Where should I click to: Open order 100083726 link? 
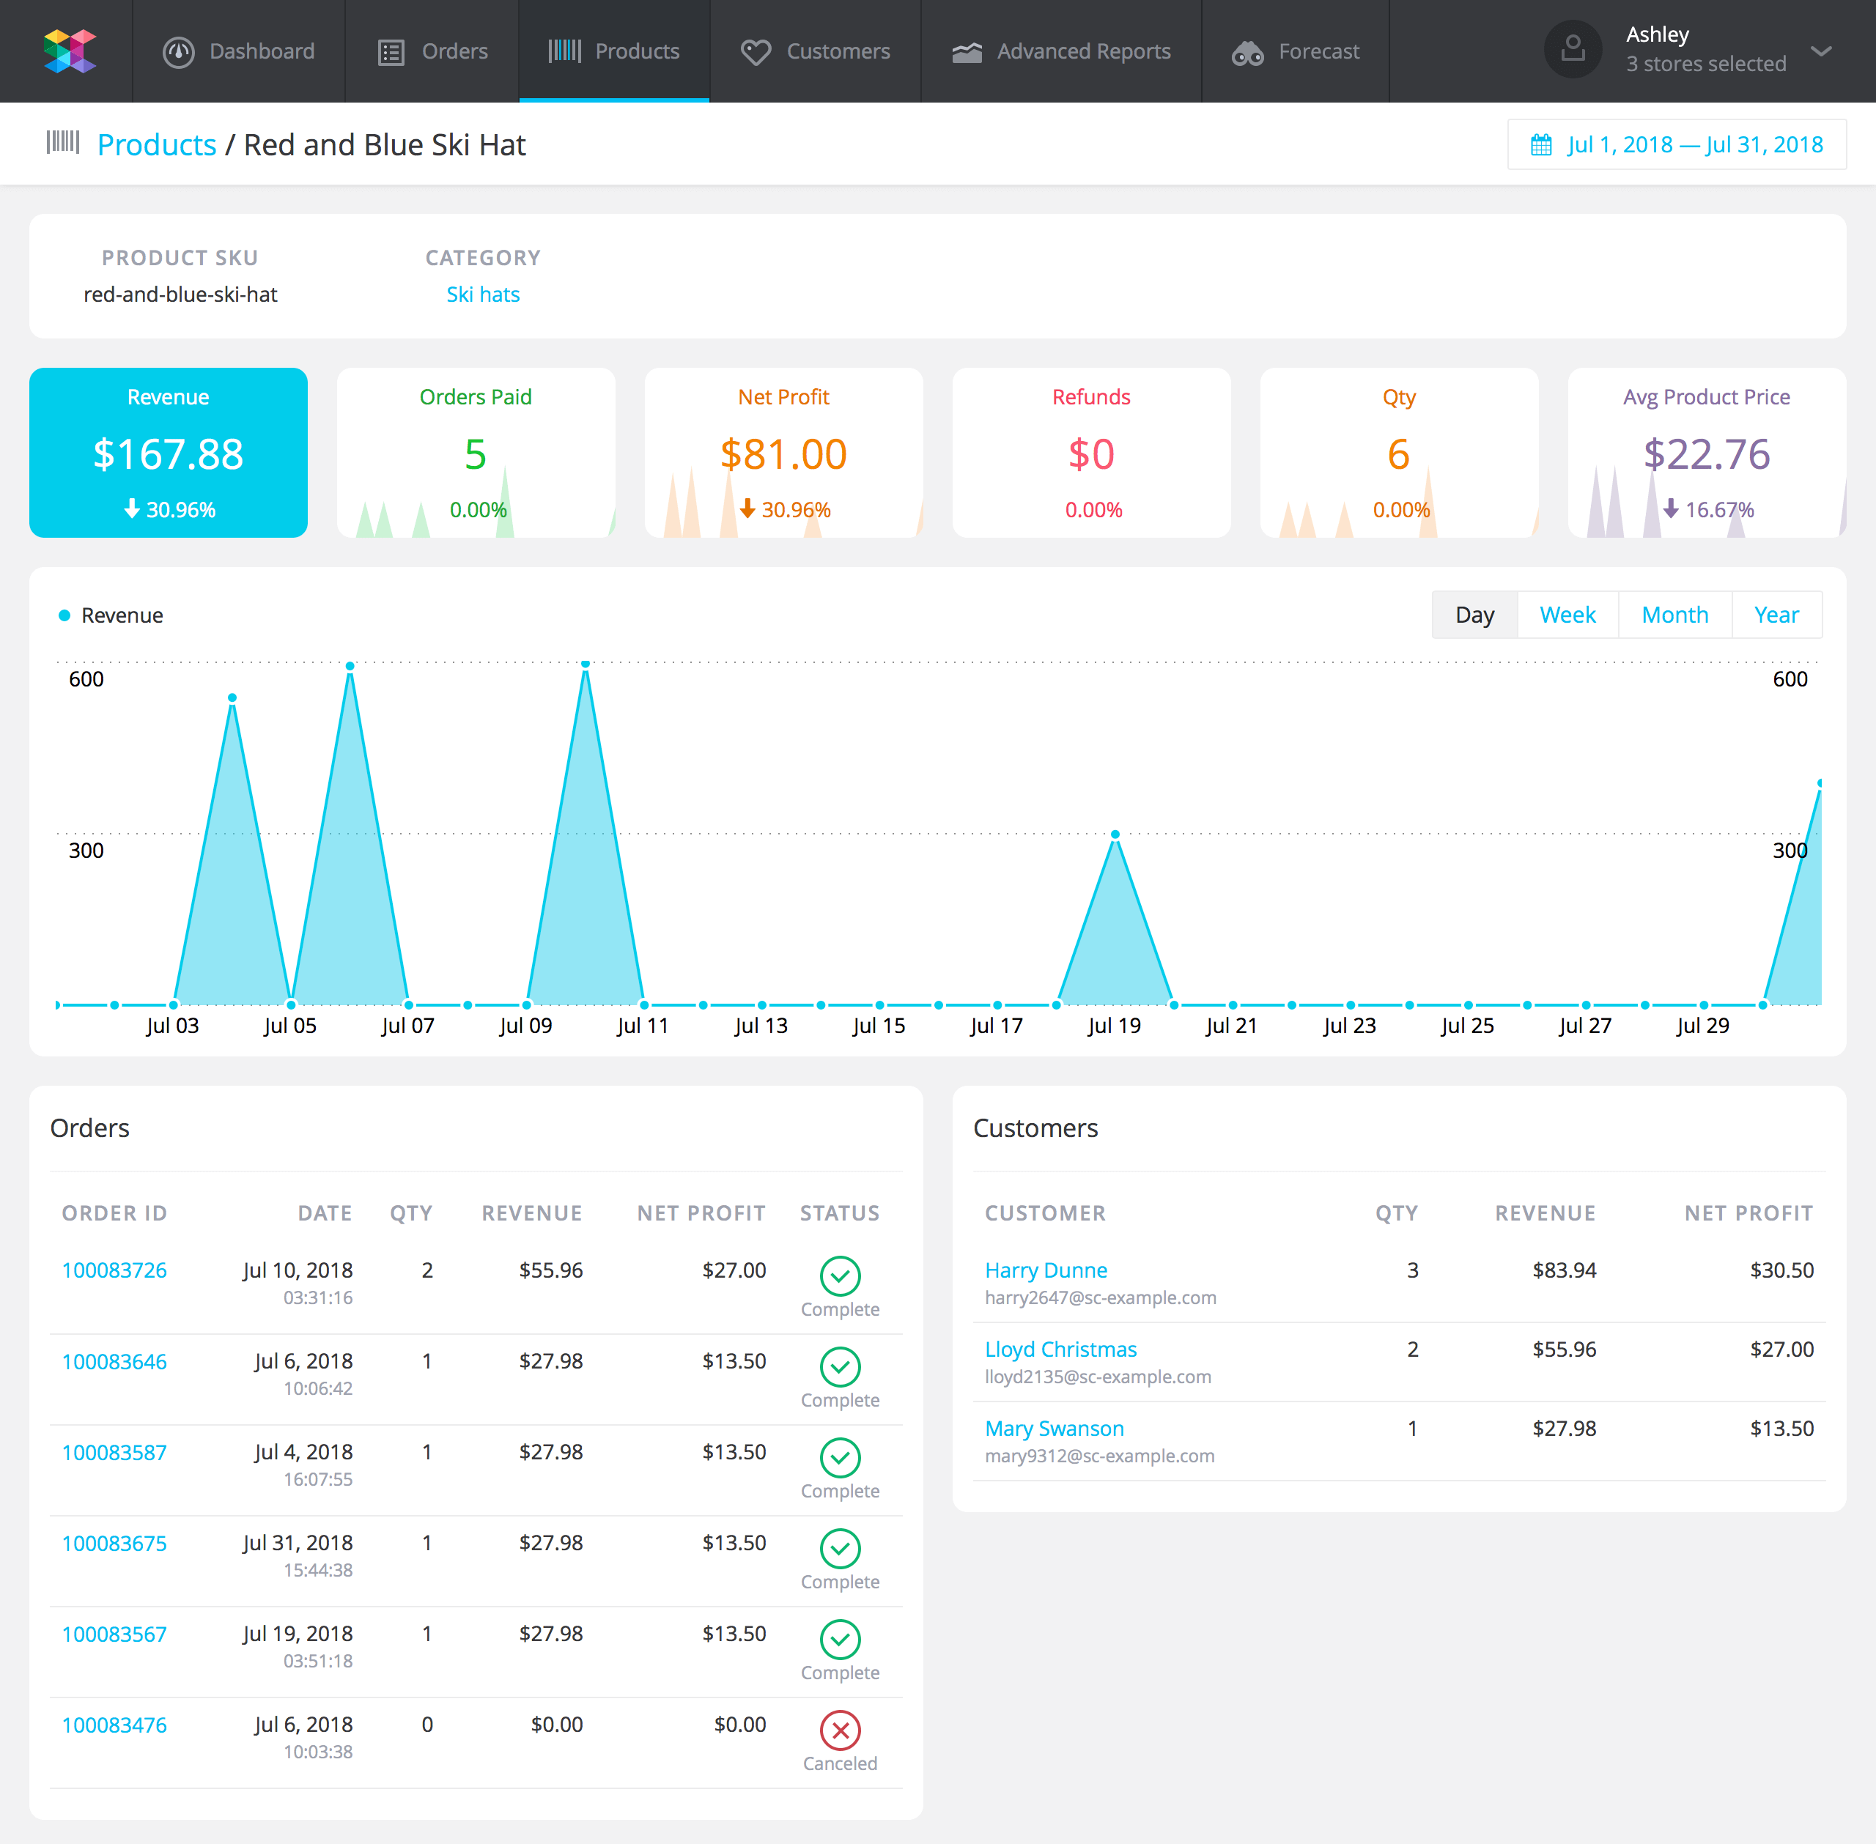pyautogui.click(x=117, y=1268)
